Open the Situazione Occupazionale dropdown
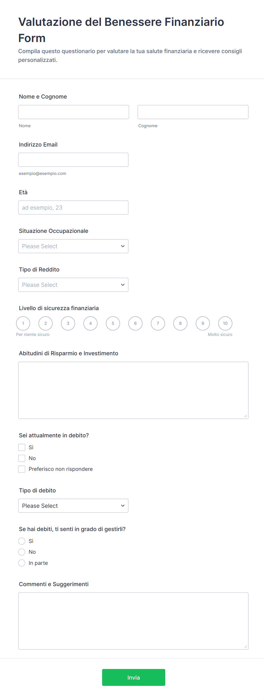This screenshot has height=700, width=264. pyautogui.click(x=73, y=246)
